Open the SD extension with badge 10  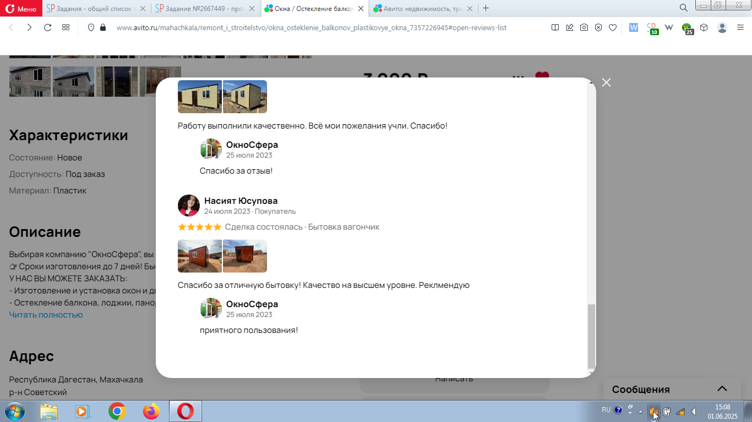[x=652, y=28]
